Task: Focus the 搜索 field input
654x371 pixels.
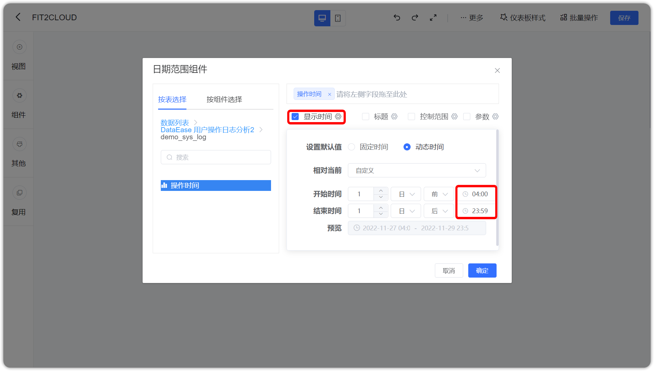Action: (216, 157)
